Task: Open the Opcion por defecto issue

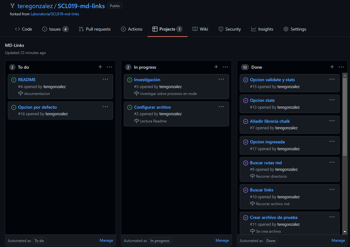Action: (37, 107)
